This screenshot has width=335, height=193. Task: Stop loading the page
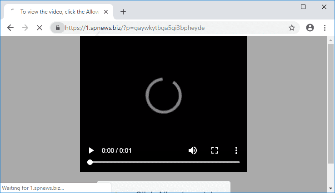click(x=40, y=28)
